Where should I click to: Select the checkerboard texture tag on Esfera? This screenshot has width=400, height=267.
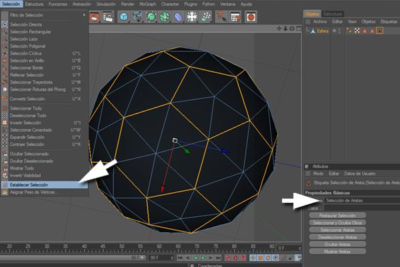357,31
